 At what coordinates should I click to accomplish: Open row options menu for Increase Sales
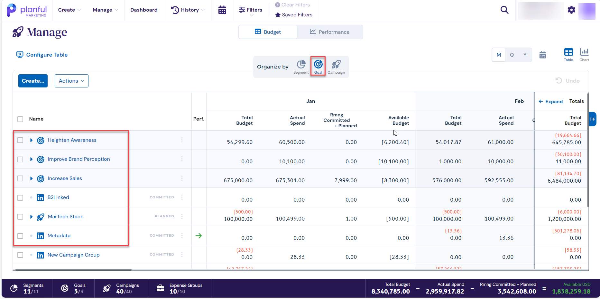[182, 178]
